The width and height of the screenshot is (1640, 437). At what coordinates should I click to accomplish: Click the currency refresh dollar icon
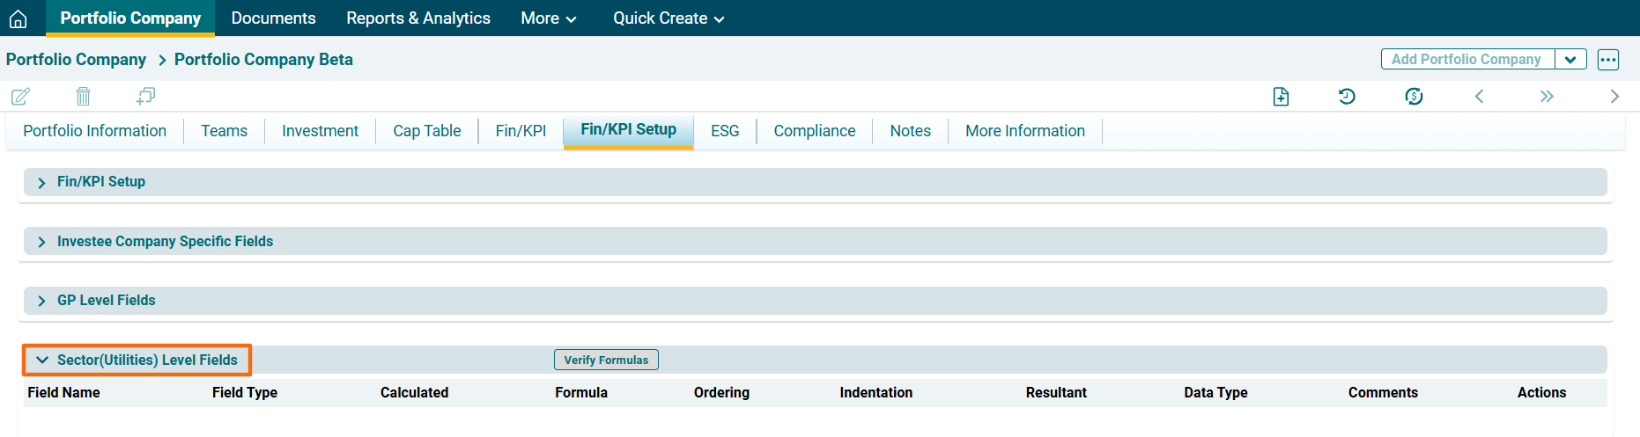(1414, 96)
